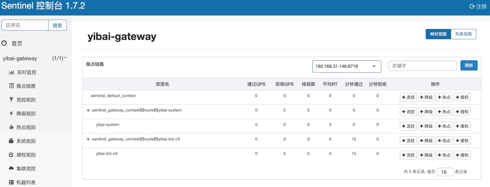Image resolution: width=490 pixels, height=187 pixels.
Task: Click the 集群流控 cloud icon
Action: coord(11,168)
